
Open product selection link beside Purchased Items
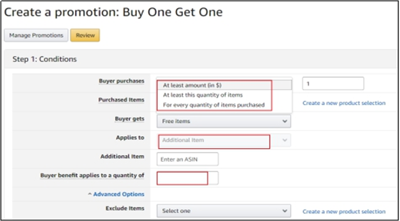344,103
